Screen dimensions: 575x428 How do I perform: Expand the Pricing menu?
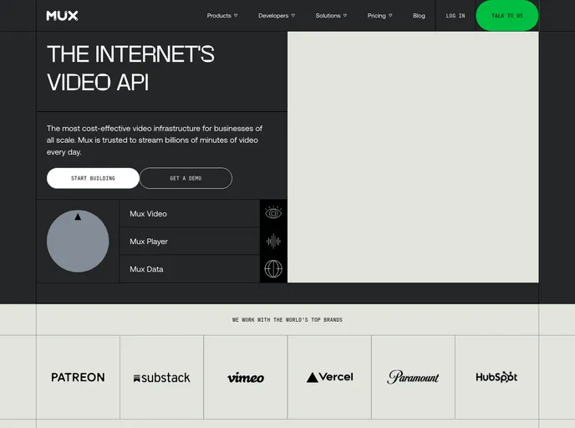(x=379, y=16)
